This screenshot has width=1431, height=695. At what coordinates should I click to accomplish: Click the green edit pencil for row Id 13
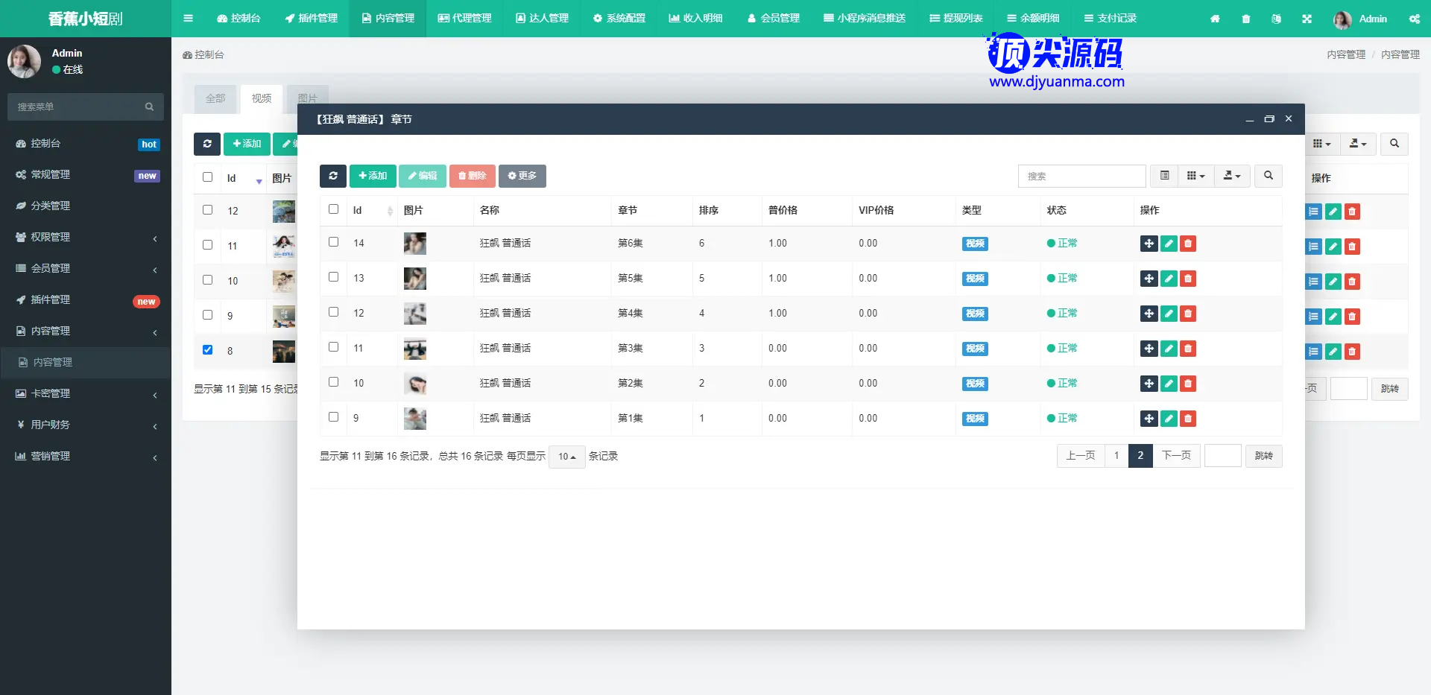[1169, 279]
